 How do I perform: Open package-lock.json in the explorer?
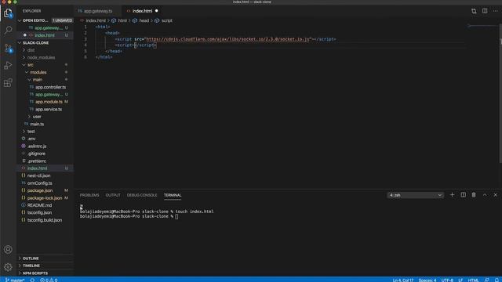tap(45, 198)
